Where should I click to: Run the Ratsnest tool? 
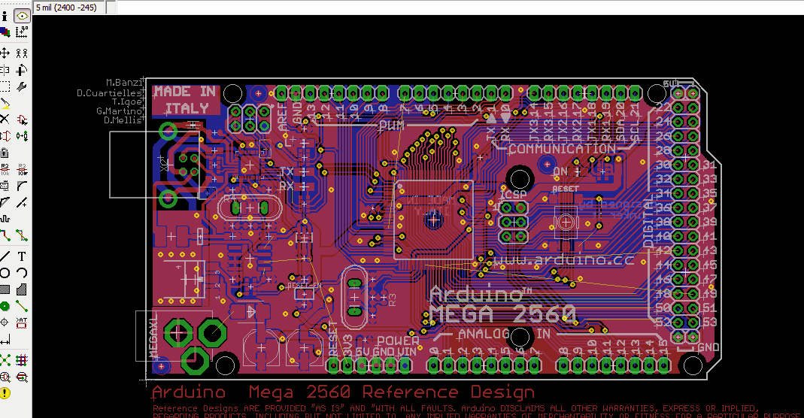[5, 360]
